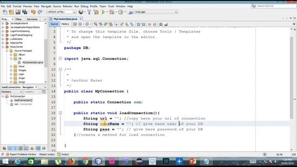Collapse the Javadoc fold at line 10
297x167 pixels.
60,69
